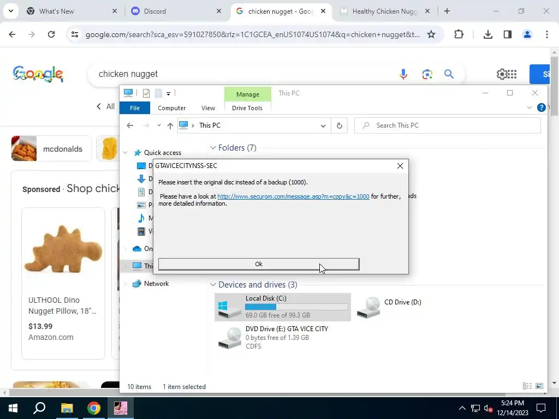Viewport: 559px width, 419px height.
Task: Expand the Network tree node
Action: [125, 284]
